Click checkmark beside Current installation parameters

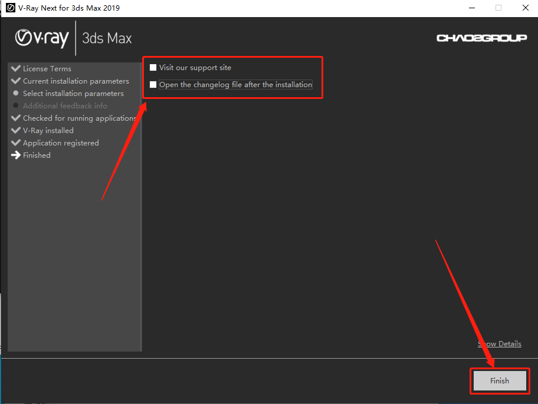[16, 81]
